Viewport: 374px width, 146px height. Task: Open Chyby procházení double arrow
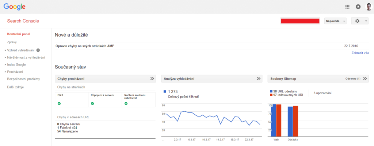coord(152,79)
